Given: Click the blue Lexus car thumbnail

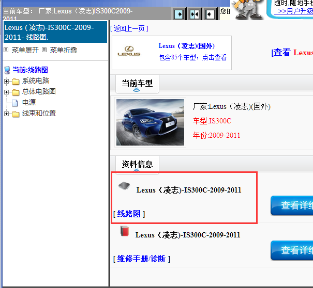Looking at the screenshot, I should pyautogui.click(x=151, y=122).
